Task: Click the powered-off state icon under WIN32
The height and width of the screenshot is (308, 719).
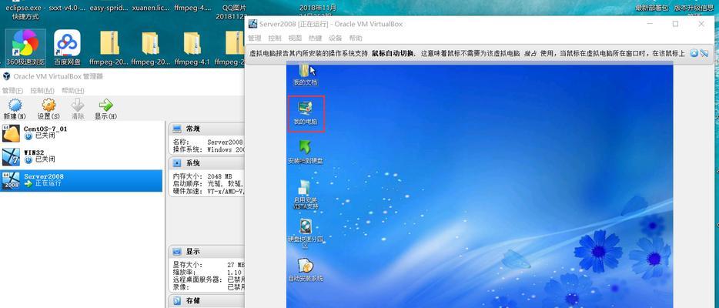Action: coord(28,160)
